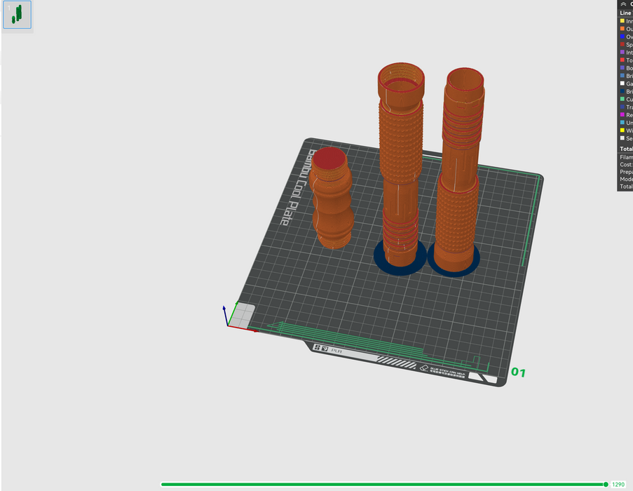Toggle Internal solid infill purple swatch

(622, 53)
